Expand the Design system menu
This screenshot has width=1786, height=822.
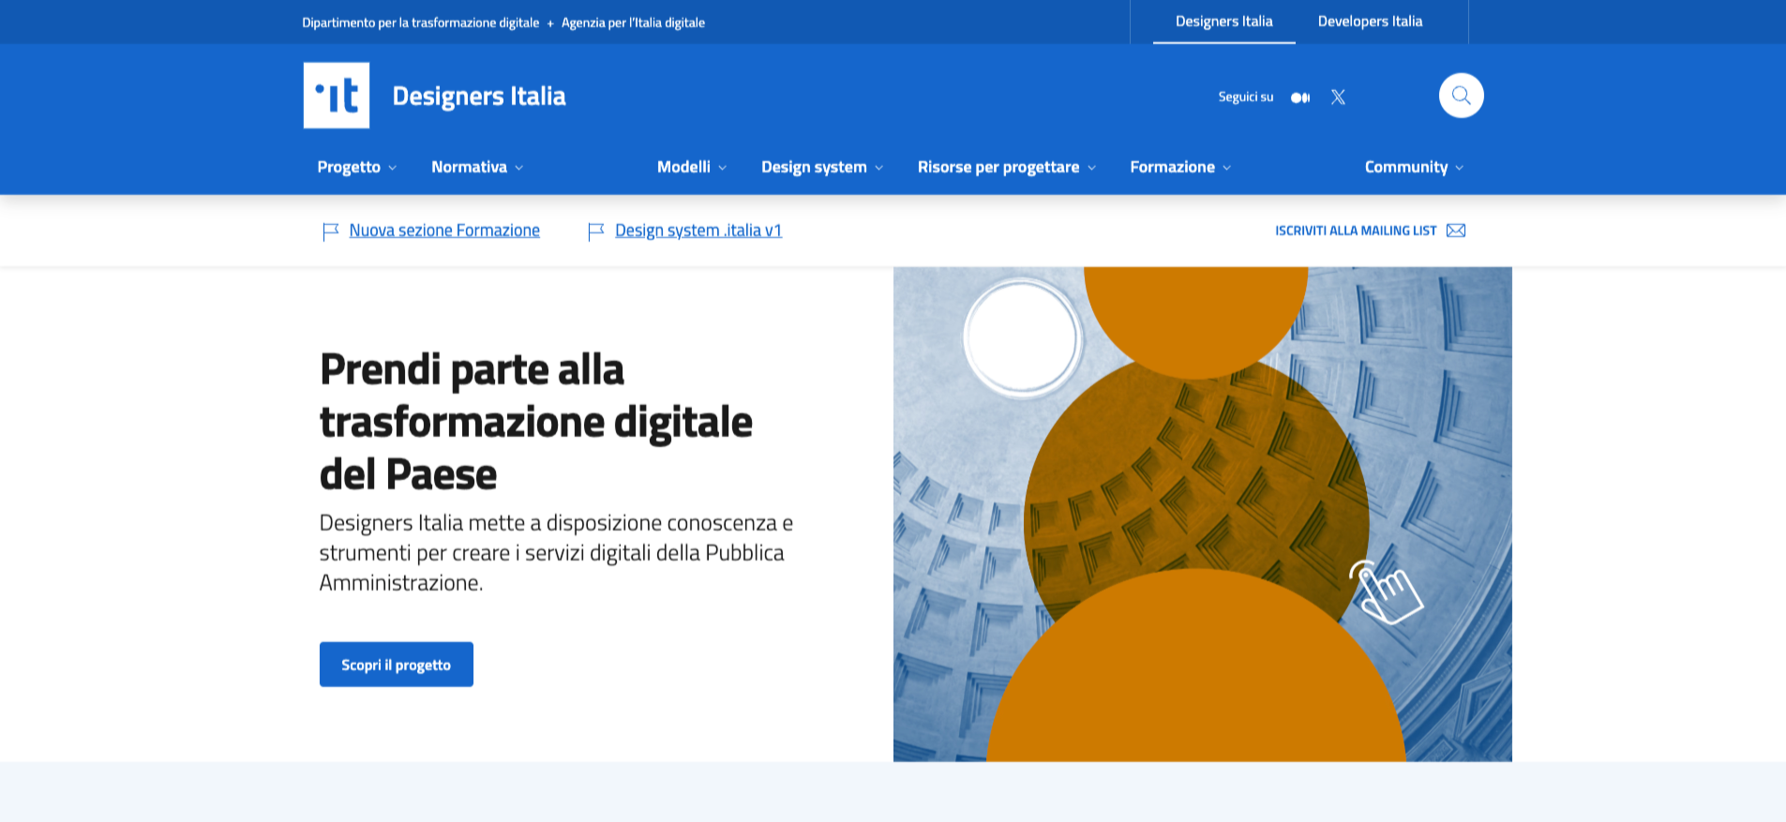822,167
